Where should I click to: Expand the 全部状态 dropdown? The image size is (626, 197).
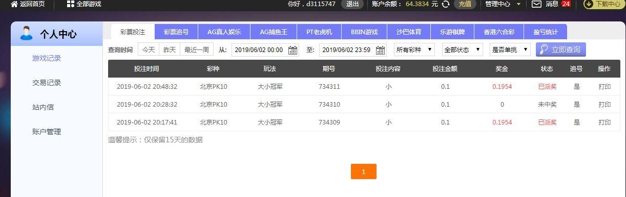coord(463,50)
